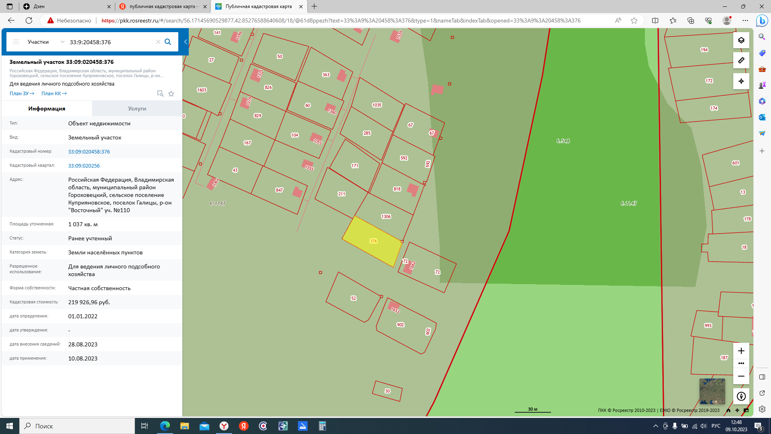Expand the Участки search type dropdown

point(62,42)
